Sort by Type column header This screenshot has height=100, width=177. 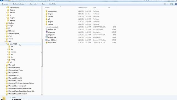[x=95, y=7]
